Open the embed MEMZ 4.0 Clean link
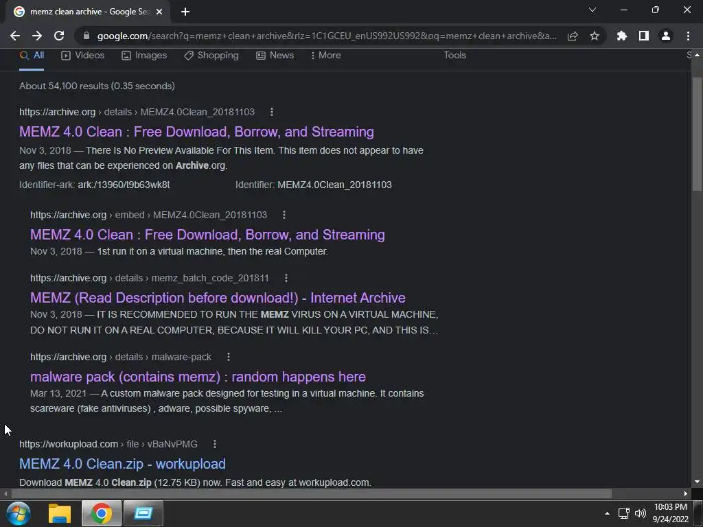Image resolution: width=703 pixels, height=527 pixels. point(207,235)
